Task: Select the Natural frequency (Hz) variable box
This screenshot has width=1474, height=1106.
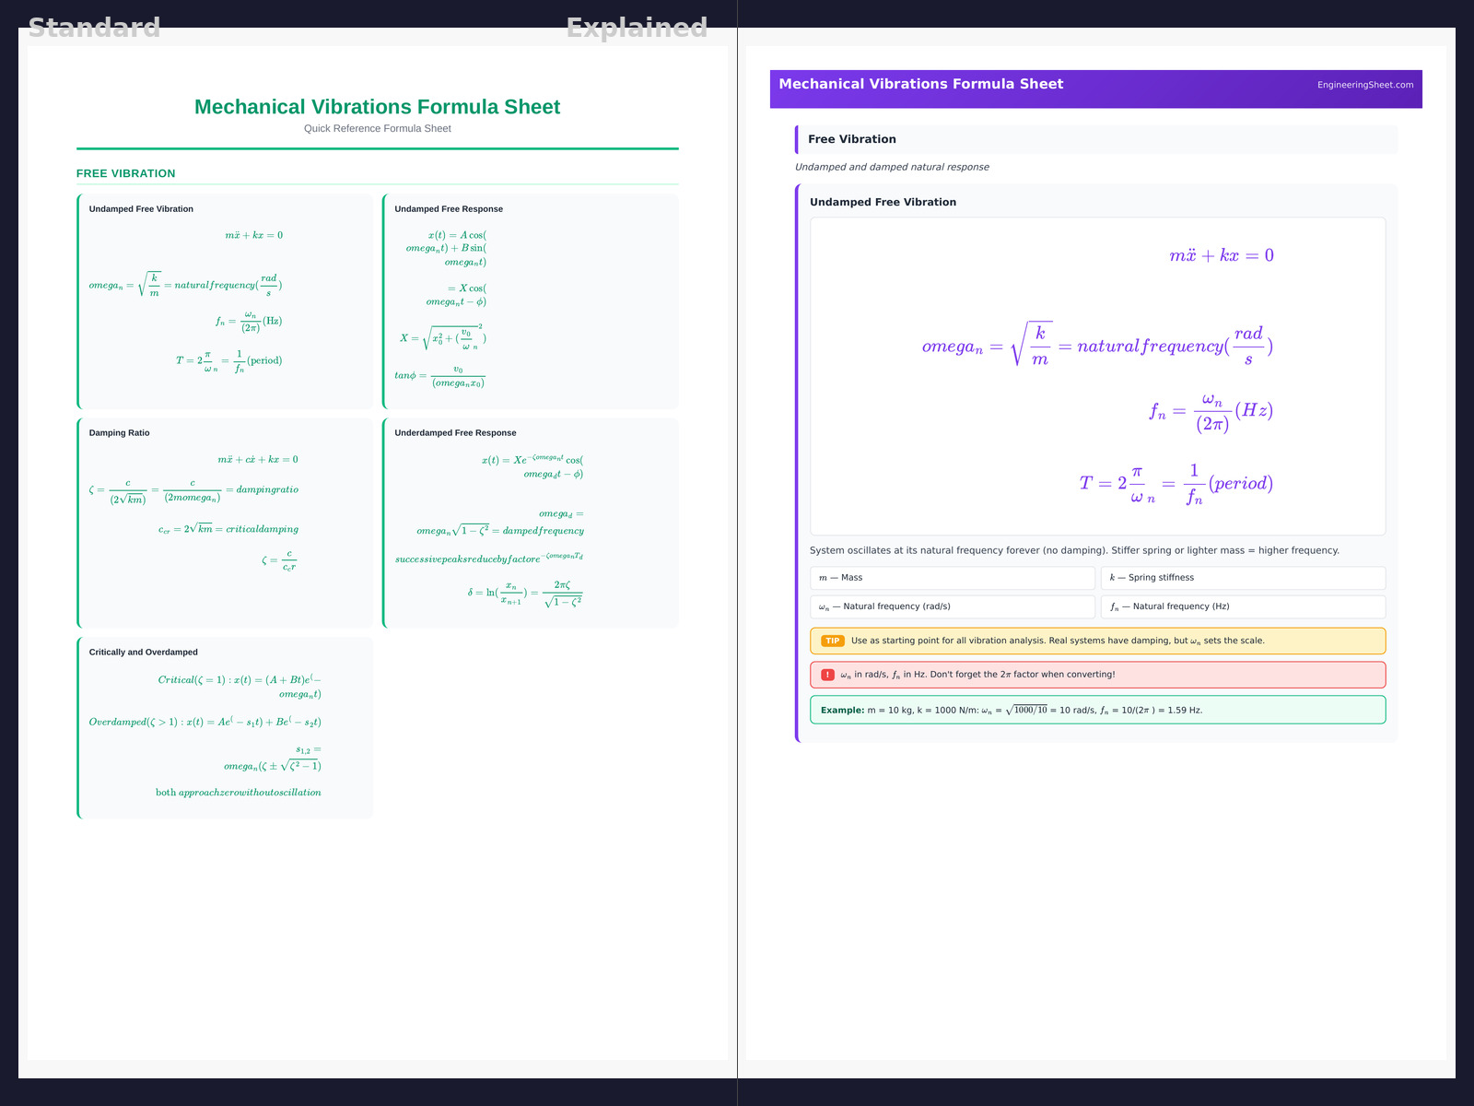Action: tap(1242, 606)
